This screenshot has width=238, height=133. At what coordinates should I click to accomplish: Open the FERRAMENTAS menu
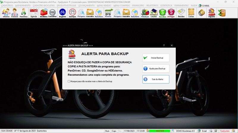point(181,5)
